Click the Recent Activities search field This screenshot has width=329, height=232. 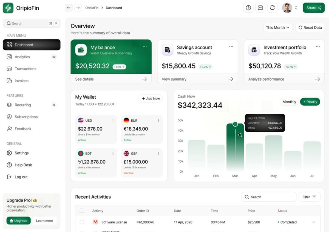pos(269,197)
